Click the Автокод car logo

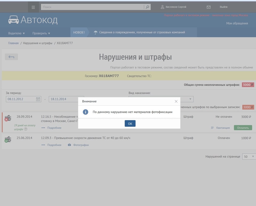[14, 20]
